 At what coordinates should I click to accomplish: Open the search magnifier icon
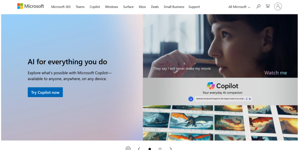[x=258, y=6]
